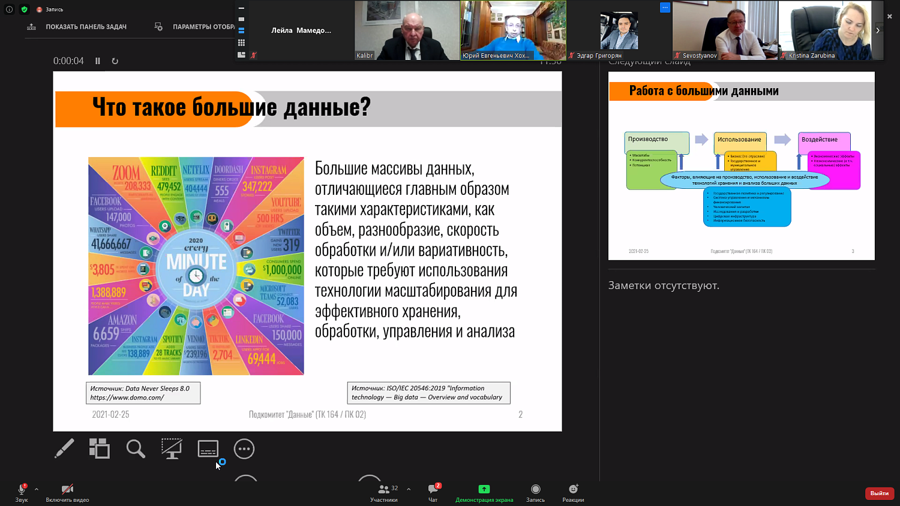Open more slideshow options (ellipsis)

[244, 448]
